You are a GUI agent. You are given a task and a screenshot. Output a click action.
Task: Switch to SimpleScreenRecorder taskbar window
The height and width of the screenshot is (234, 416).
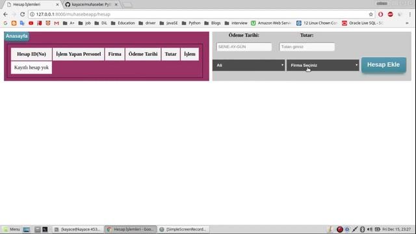pyautogui.click(x=183, y=229)
